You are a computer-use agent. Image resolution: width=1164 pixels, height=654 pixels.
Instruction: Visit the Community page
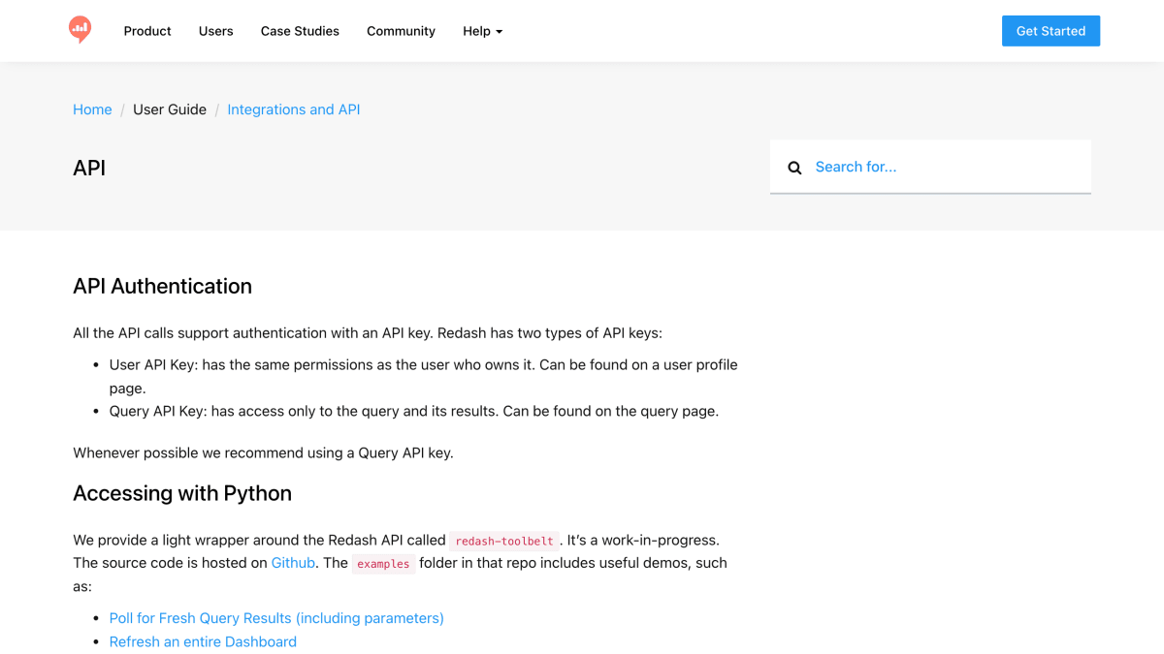401,31
